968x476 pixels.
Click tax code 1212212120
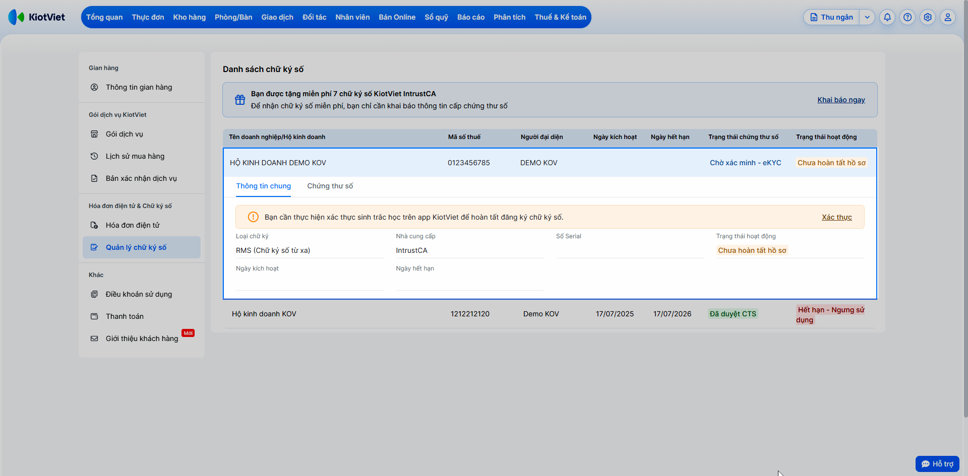coord(470,314)
